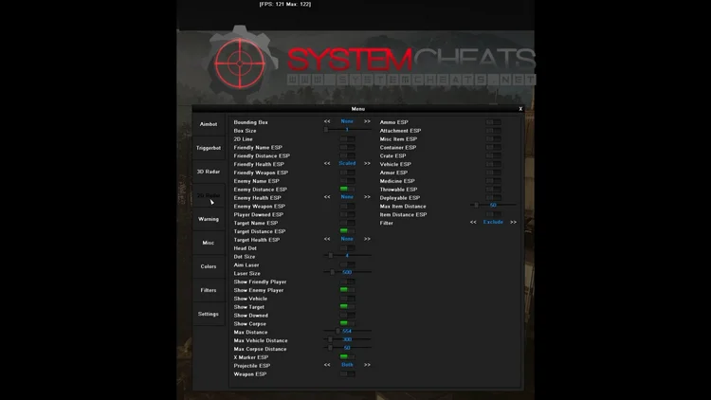Enable Enemy Name ESP
The width and height of the screenshot is (711, 400).
point(347,180)
